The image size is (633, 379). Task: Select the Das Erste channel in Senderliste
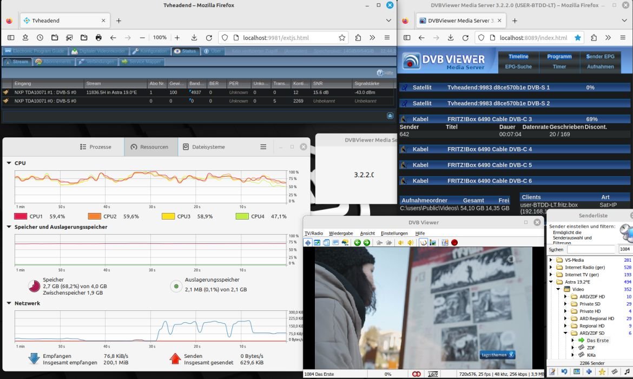click(x=597, y=340)
